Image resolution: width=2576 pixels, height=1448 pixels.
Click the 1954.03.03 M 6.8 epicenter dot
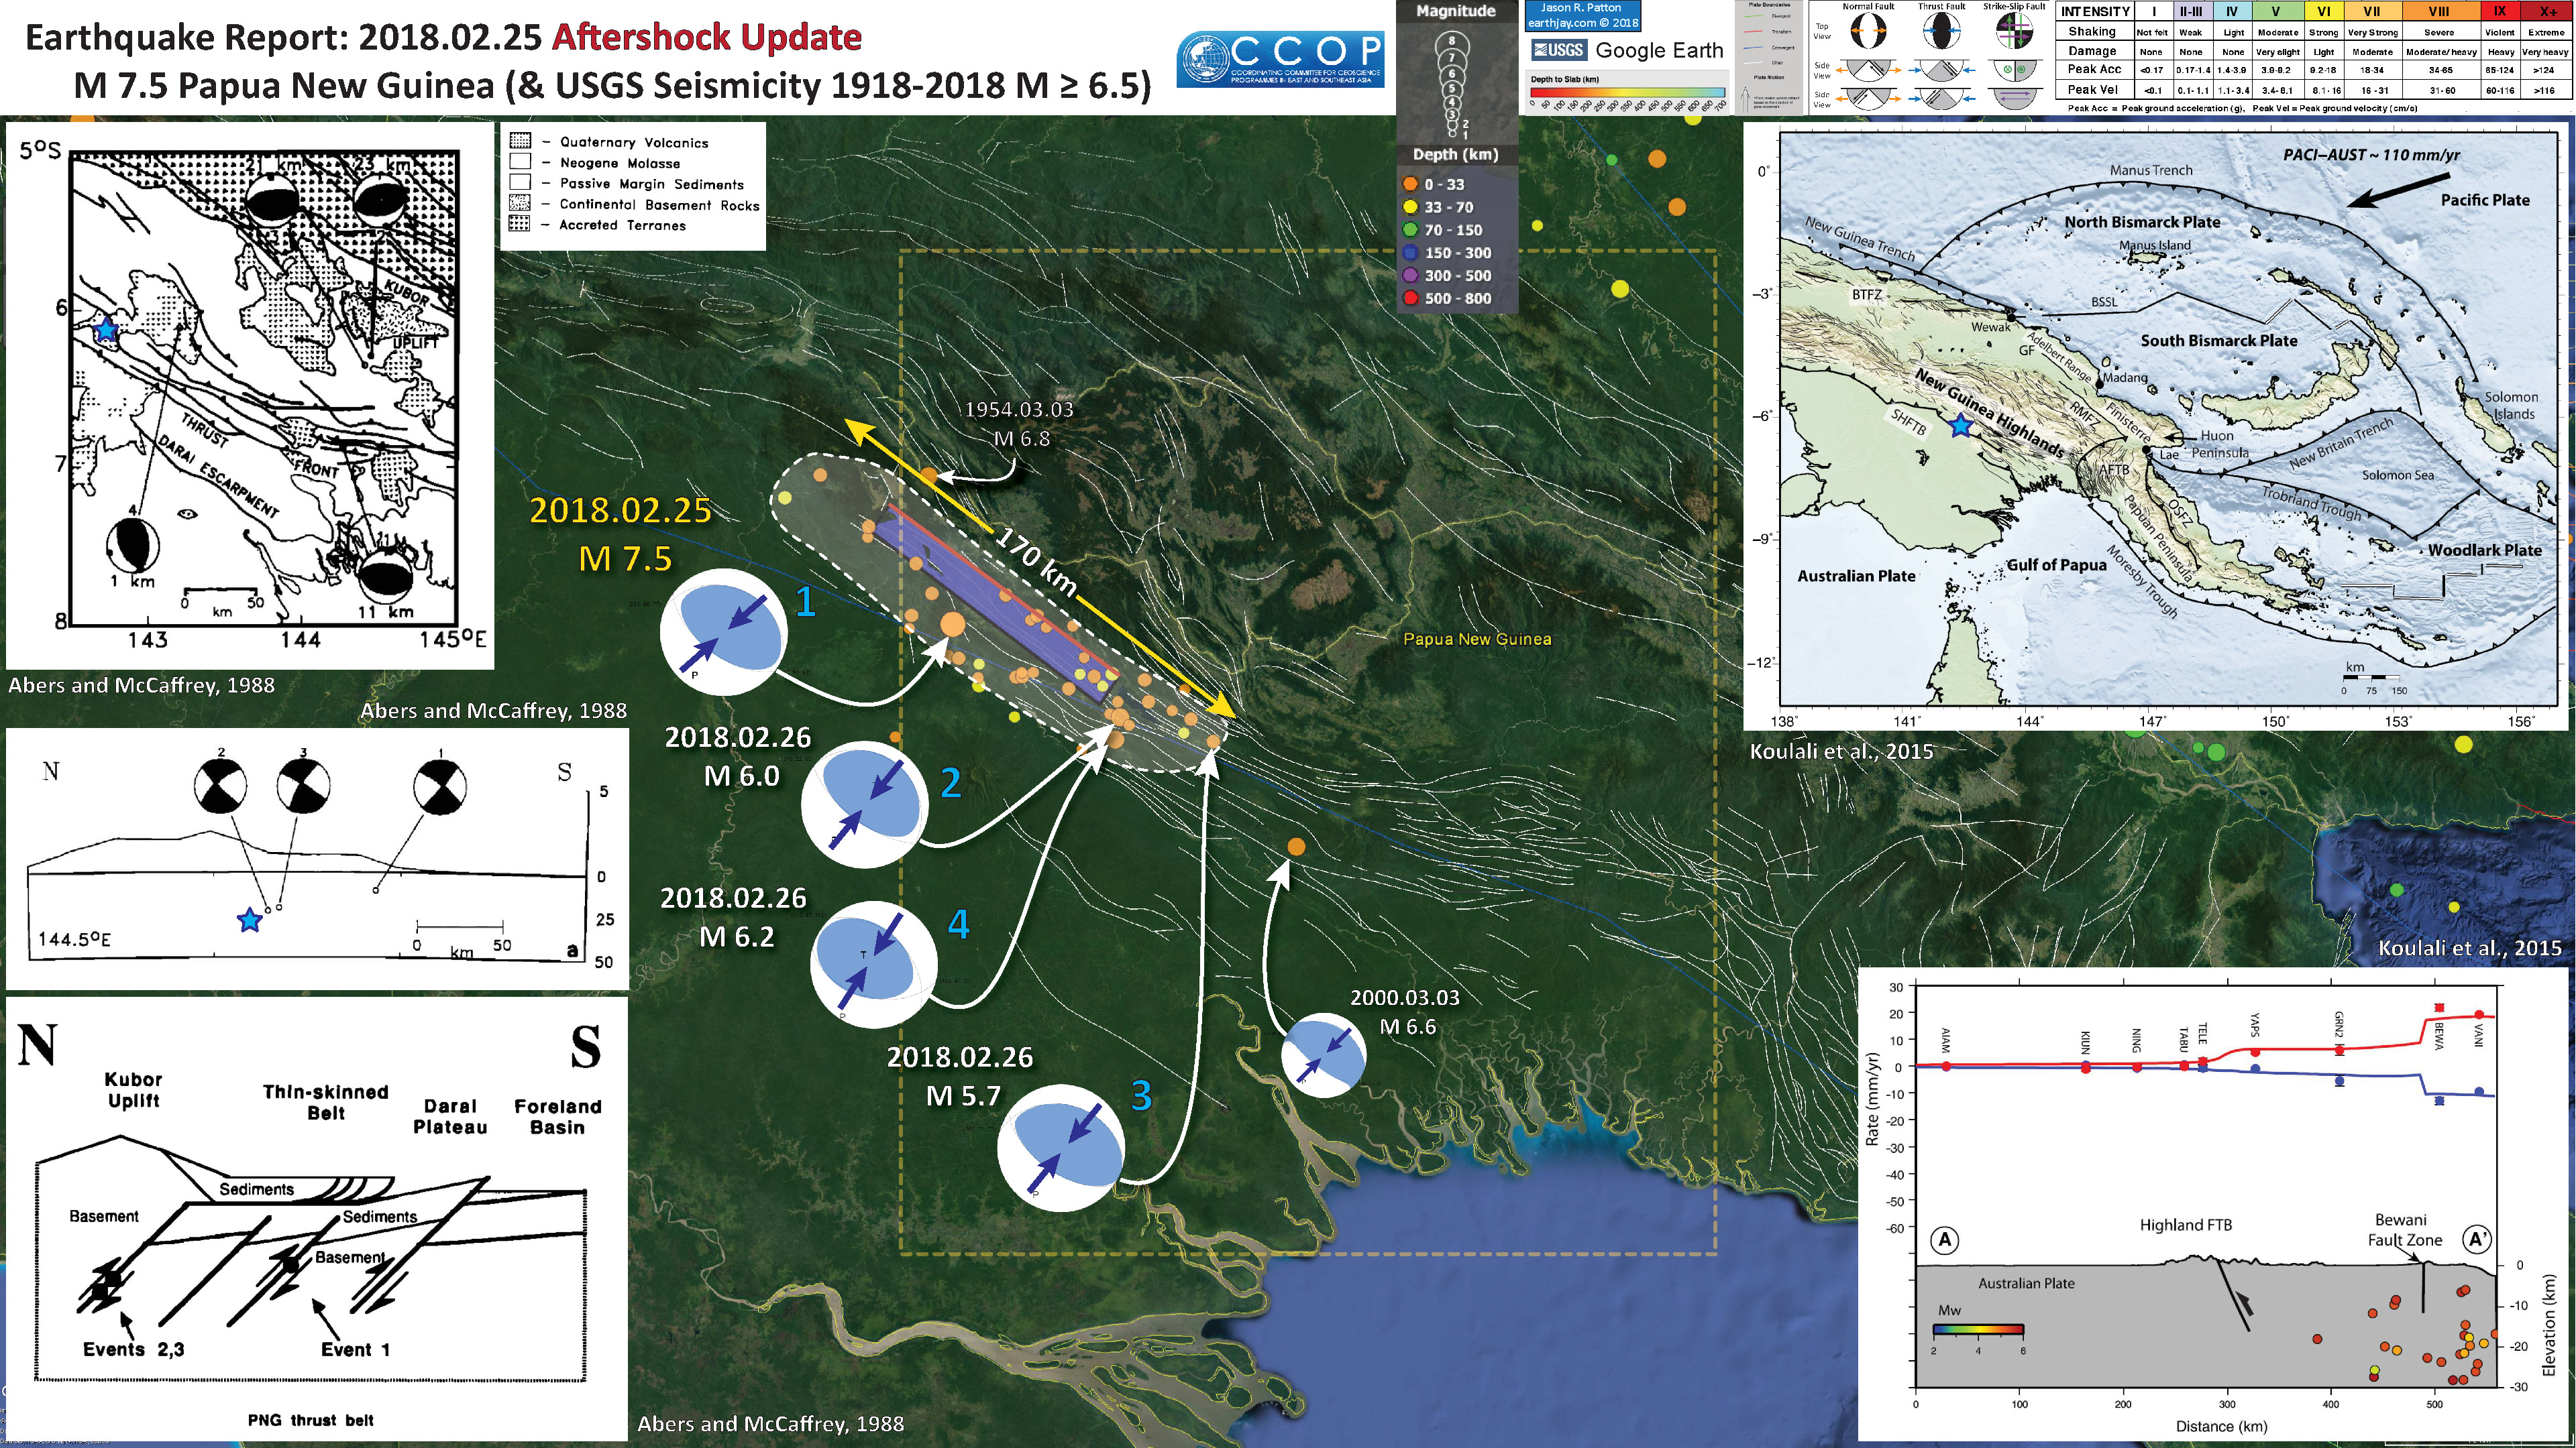pos(929,476)
